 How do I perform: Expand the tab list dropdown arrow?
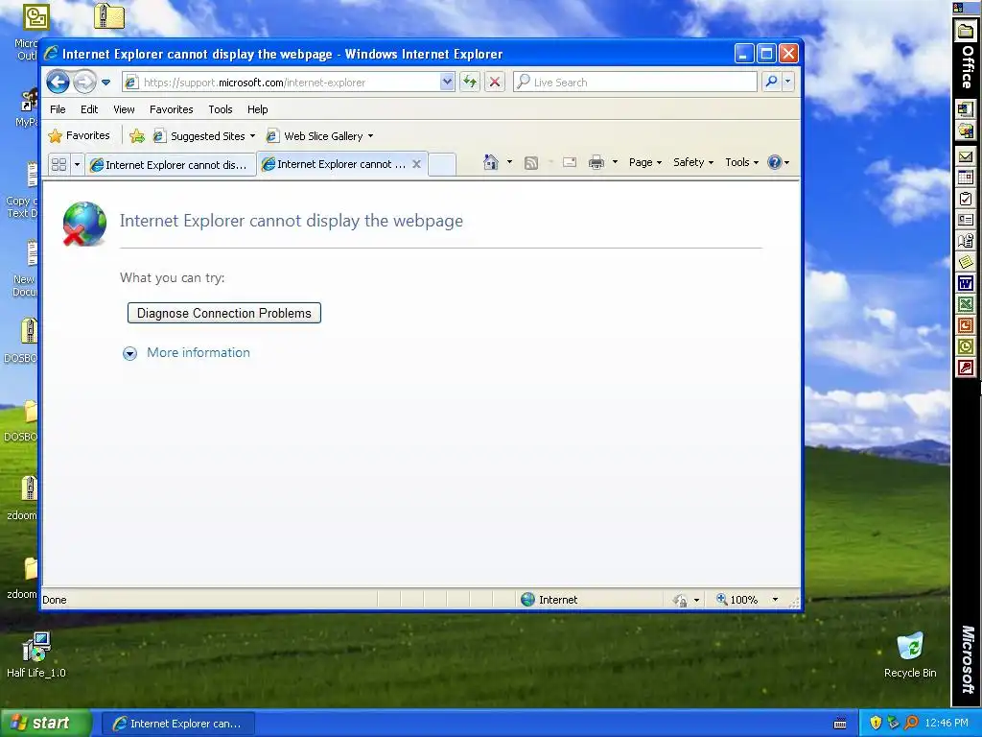pos(77,164)
